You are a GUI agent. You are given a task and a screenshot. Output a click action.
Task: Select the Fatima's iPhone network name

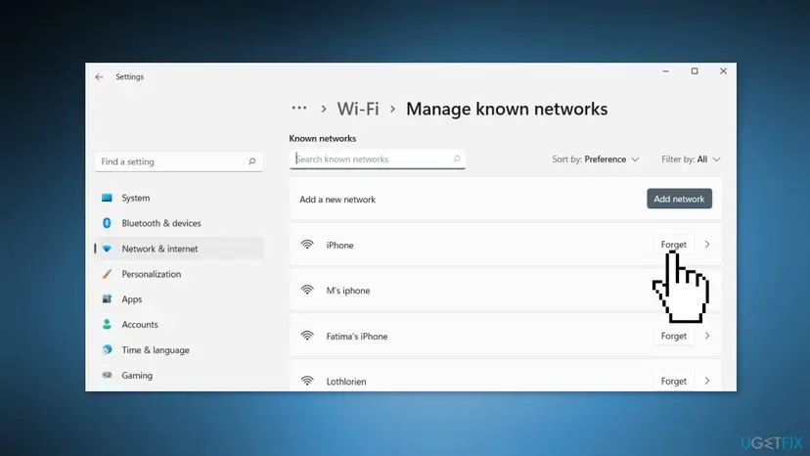coord(357,337)
